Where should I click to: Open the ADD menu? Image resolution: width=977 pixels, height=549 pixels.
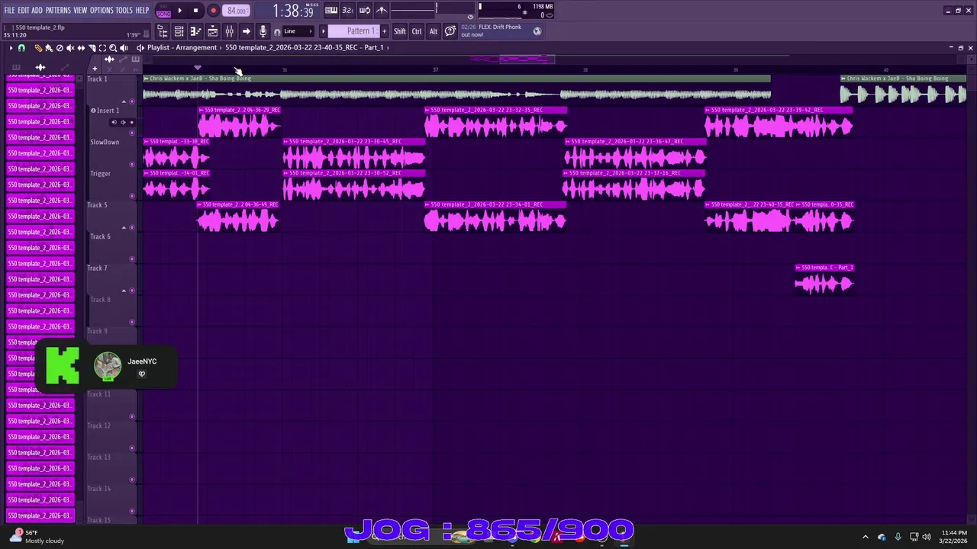37,10
